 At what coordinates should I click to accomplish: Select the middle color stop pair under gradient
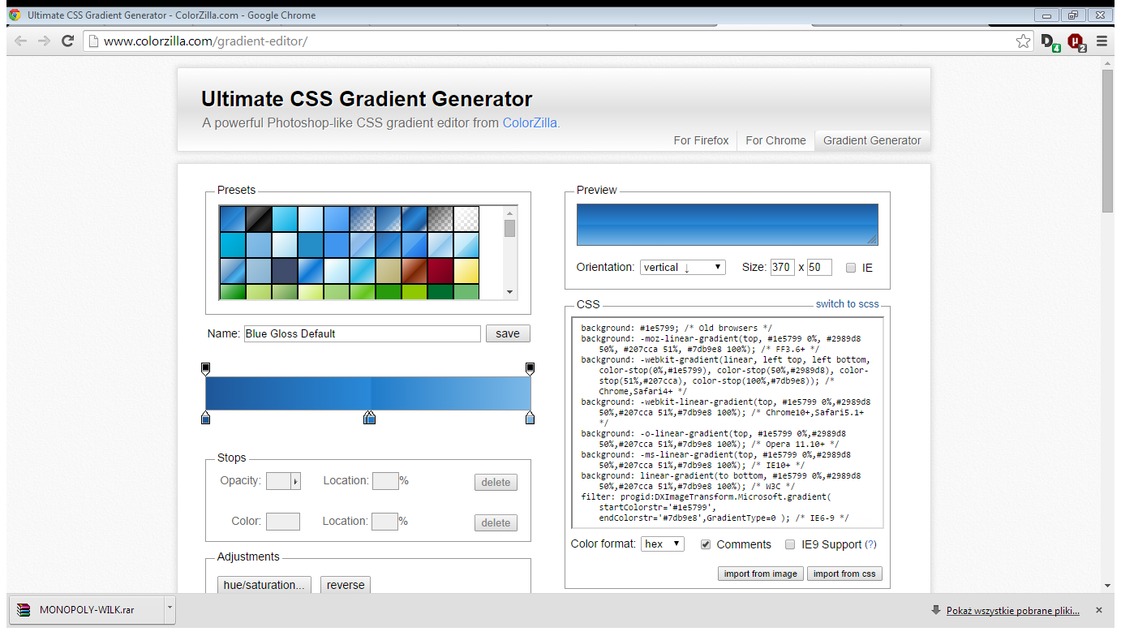[369, 418]
